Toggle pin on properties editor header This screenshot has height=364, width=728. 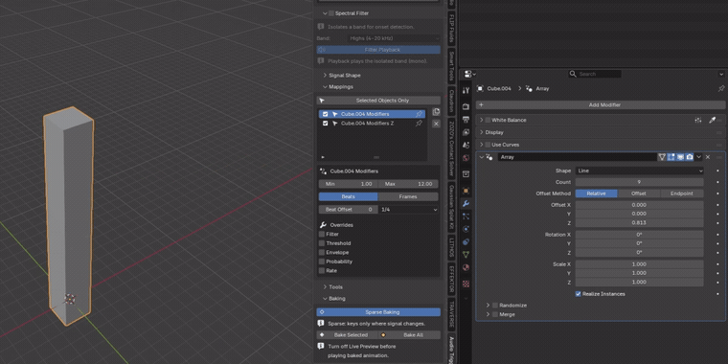pyautogui.click(x=721, y=88)
